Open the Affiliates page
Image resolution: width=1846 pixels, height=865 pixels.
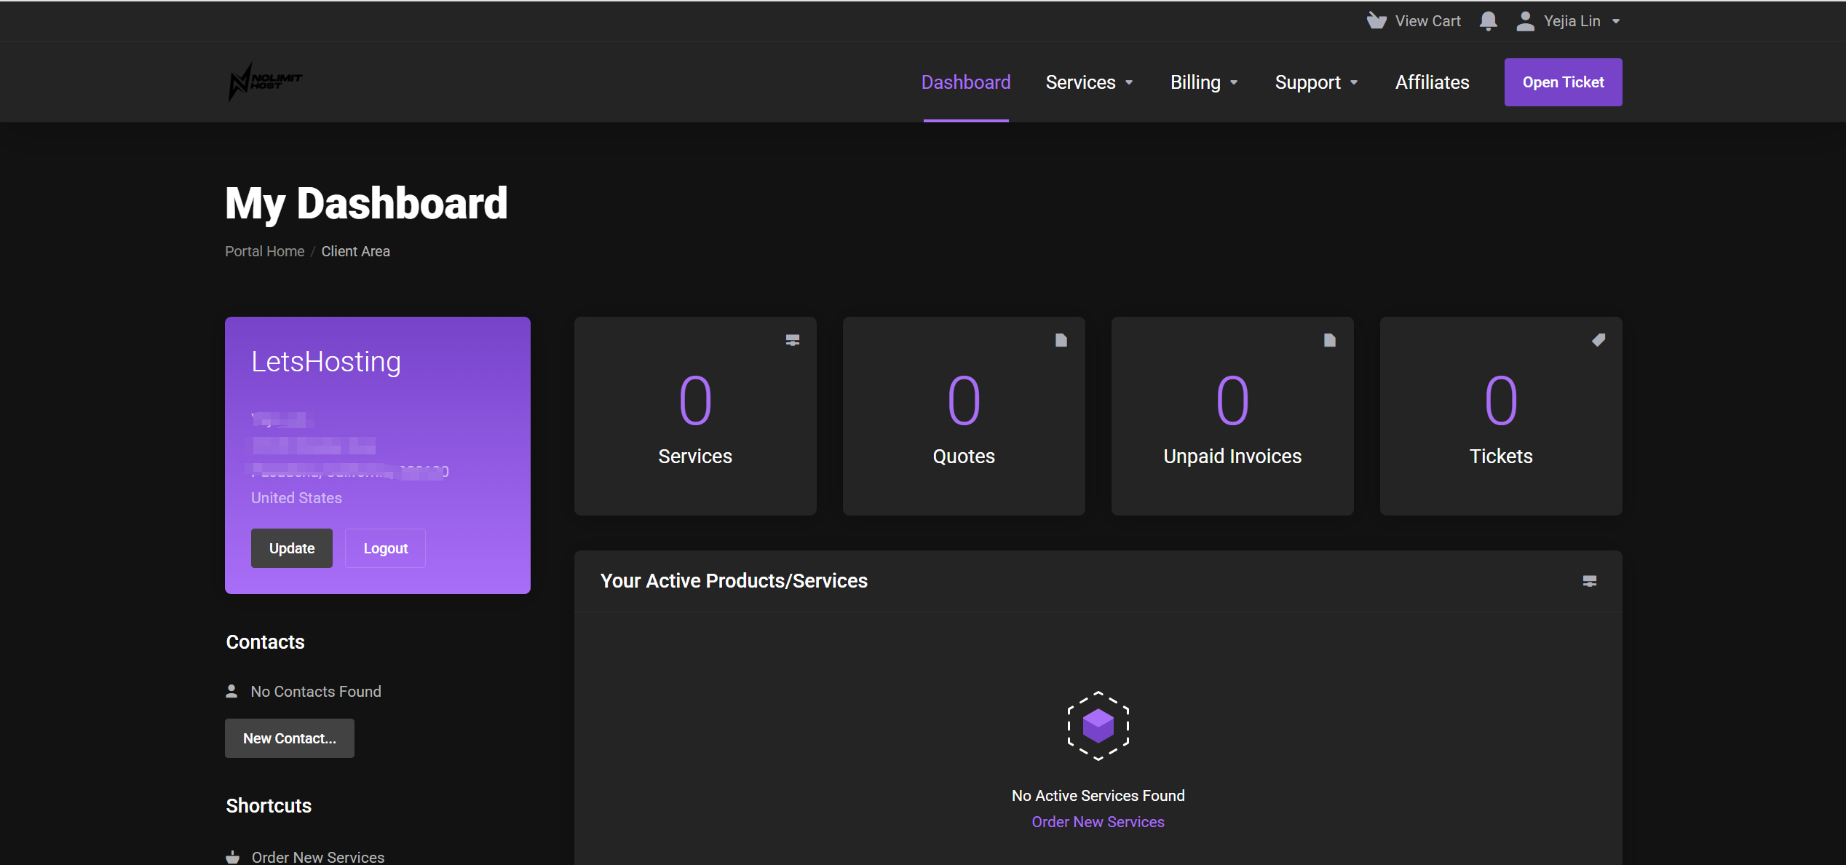click(x=1432, y=82)
